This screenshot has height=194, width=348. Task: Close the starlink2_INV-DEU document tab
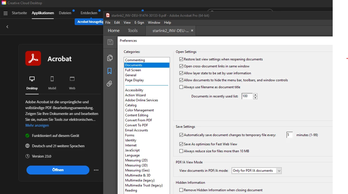click(192, 31)
